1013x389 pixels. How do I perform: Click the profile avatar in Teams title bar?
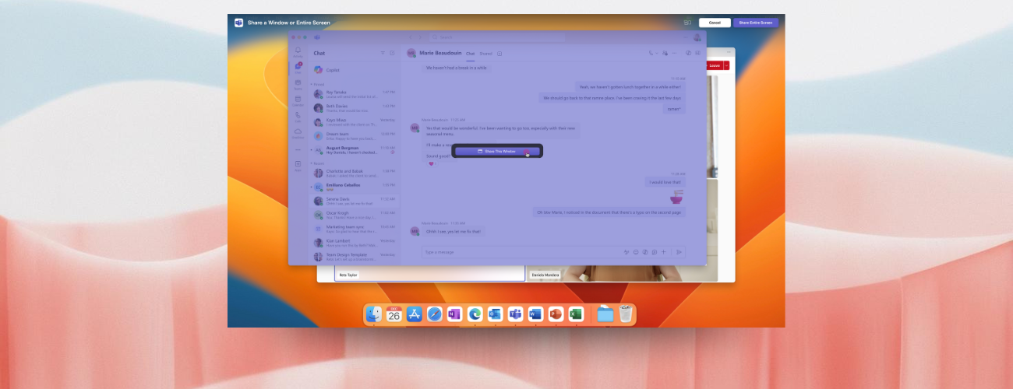[697, 37]
